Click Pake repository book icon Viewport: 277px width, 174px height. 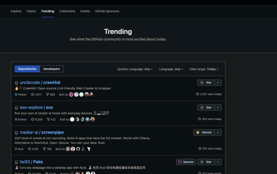[x=17, y=162]
